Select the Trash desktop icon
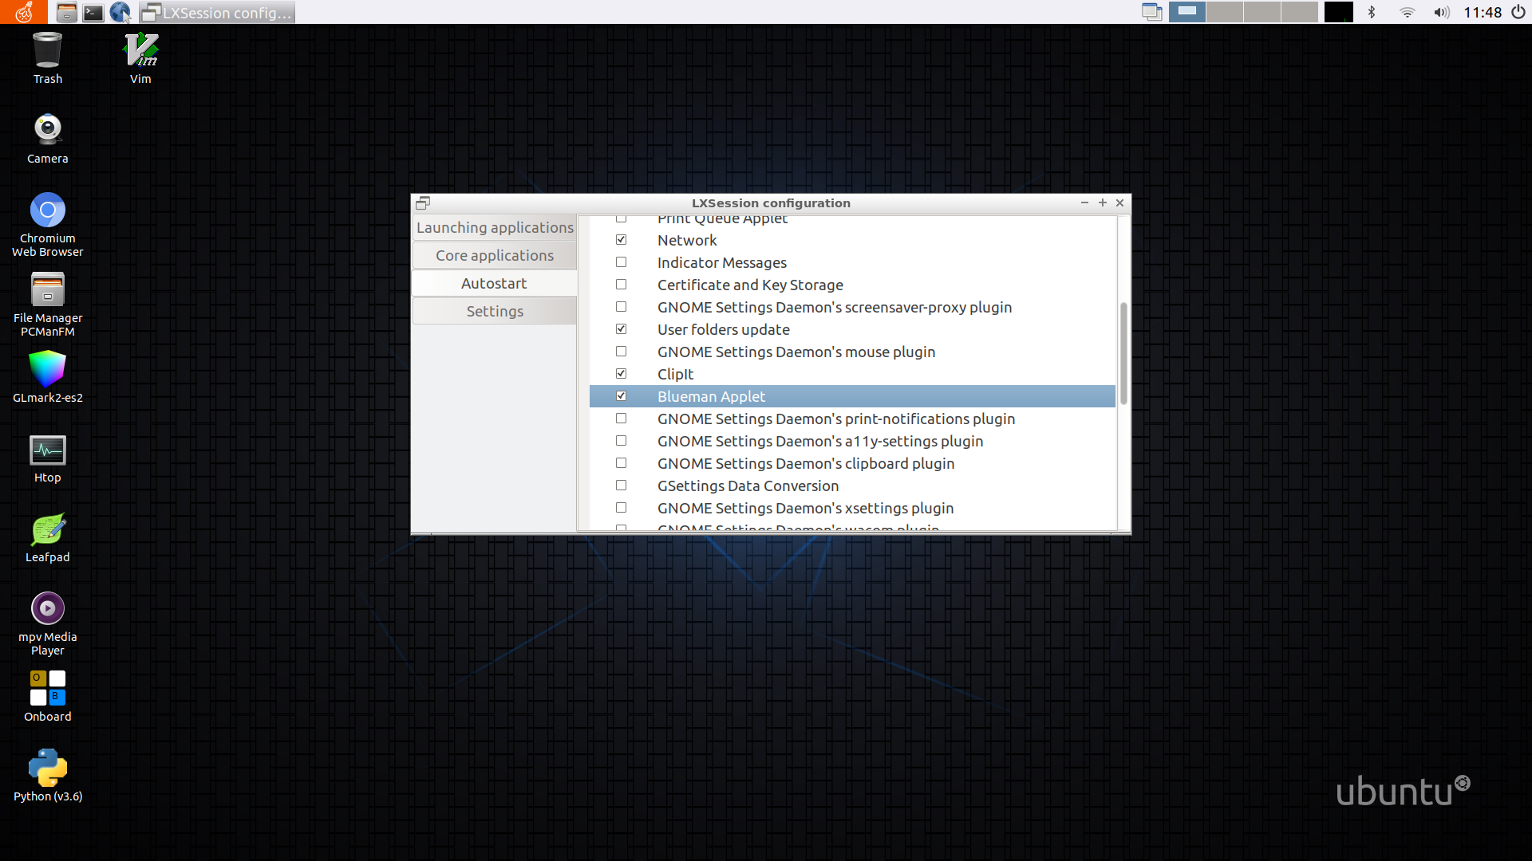The image size is (1532, 861). point(48,58)
